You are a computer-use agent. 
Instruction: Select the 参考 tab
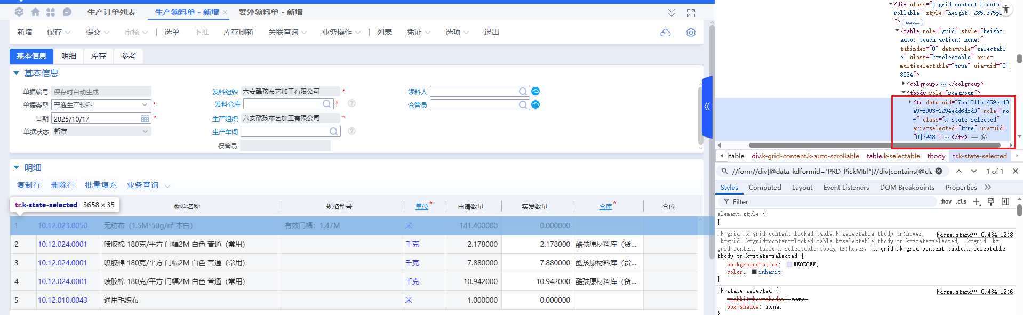pos(129,56)
